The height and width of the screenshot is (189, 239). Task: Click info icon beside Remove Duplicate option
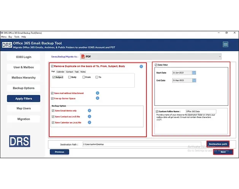[141, 66]
